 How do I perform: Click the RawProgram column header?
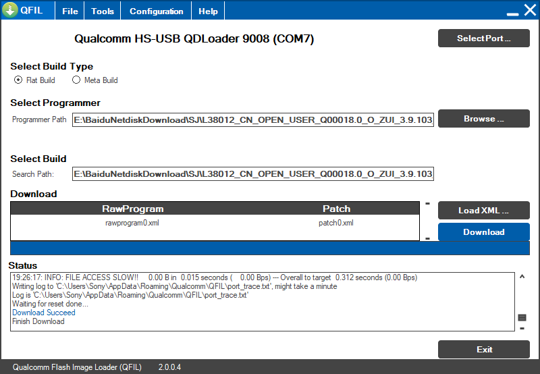tap(132, 209)
